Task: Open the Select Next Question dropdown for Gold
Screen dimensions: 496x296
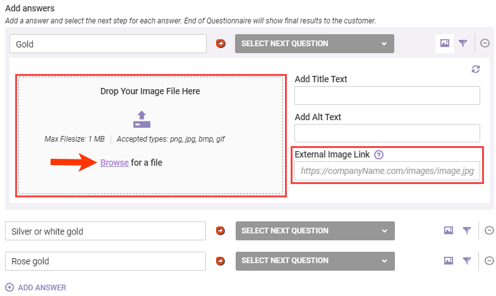Action: (314, 44)
